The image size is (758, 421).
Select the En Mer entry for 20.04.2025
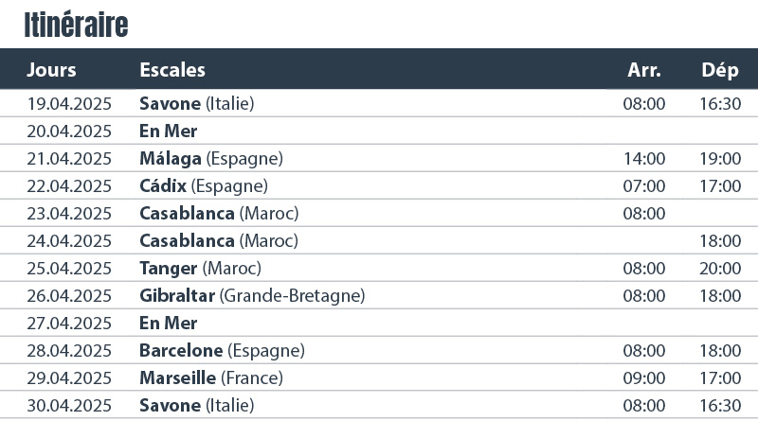pos(168,131)
